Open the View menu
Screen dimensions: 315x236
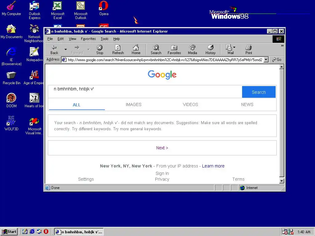[x=72, y=39]
